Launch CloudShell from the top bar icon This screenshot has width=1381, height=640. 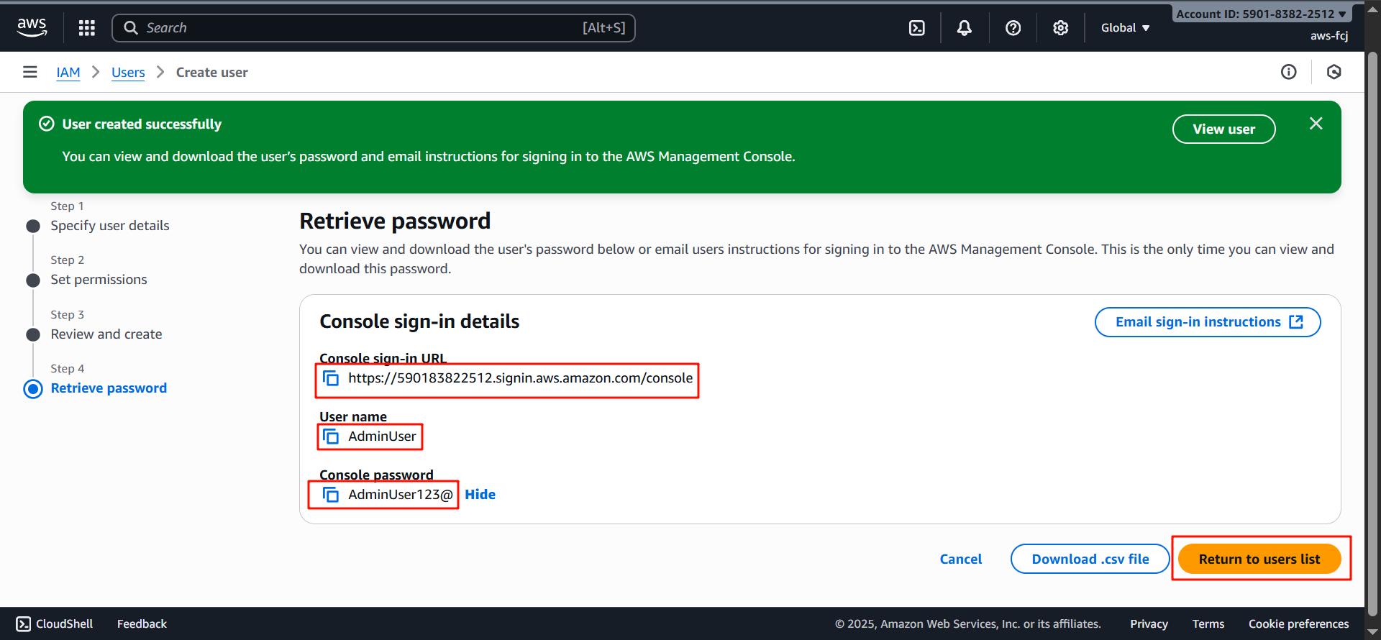[x=917, y=28]
